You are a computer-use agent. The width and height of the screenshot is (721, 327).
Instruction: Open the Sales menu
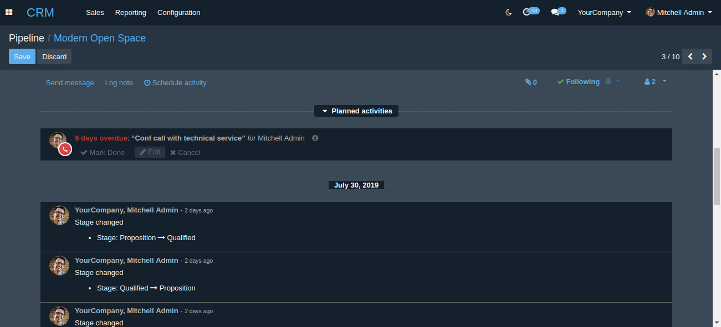click(x=95, y=12)
